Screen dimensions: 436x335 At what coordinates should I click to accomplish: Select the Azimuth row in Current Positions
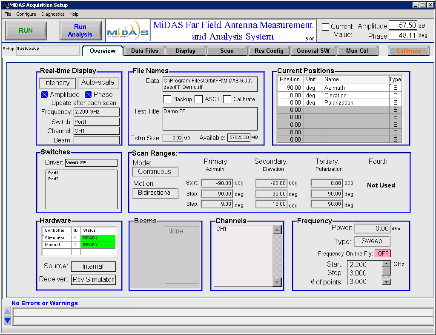tap(339, 88)
